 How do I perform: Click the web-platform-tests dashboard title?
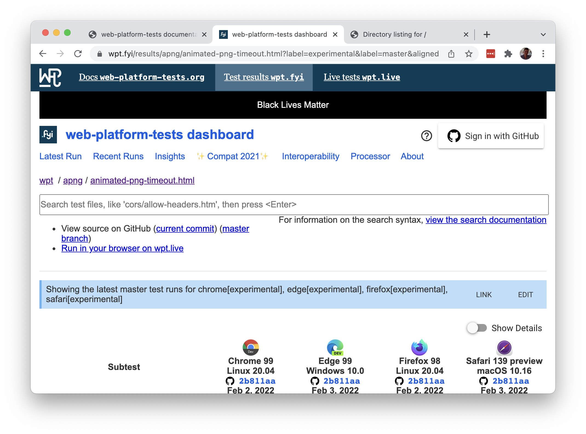[x=160, y=135]
